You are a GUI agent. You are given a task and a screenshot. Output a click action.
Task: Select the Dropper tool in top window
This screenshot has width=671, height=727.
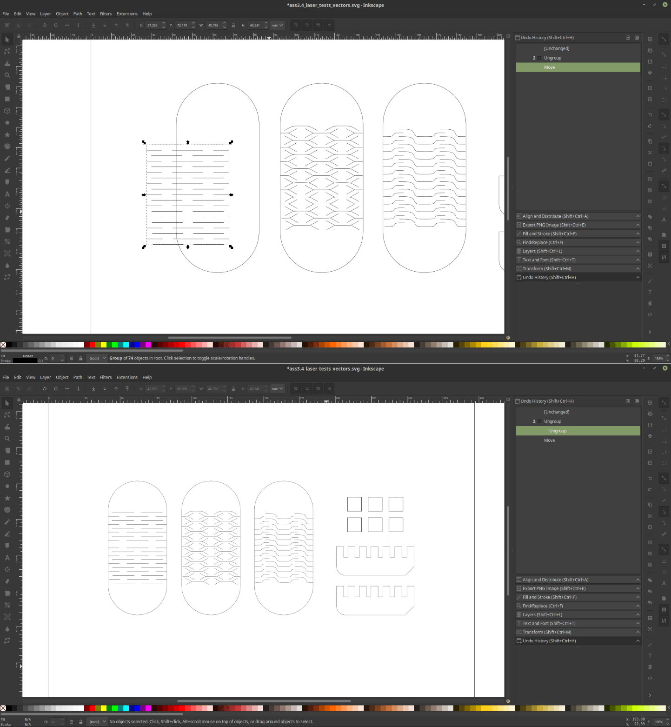[7, 265]
